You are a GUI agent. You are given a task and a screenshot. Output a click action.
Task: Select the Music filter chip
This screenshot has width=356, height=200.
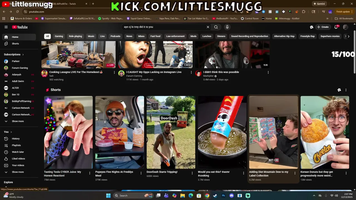[91, 36]
